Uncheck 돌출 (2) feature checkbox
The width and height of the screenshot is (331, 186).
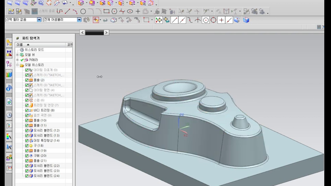click(x=27, y=80)
